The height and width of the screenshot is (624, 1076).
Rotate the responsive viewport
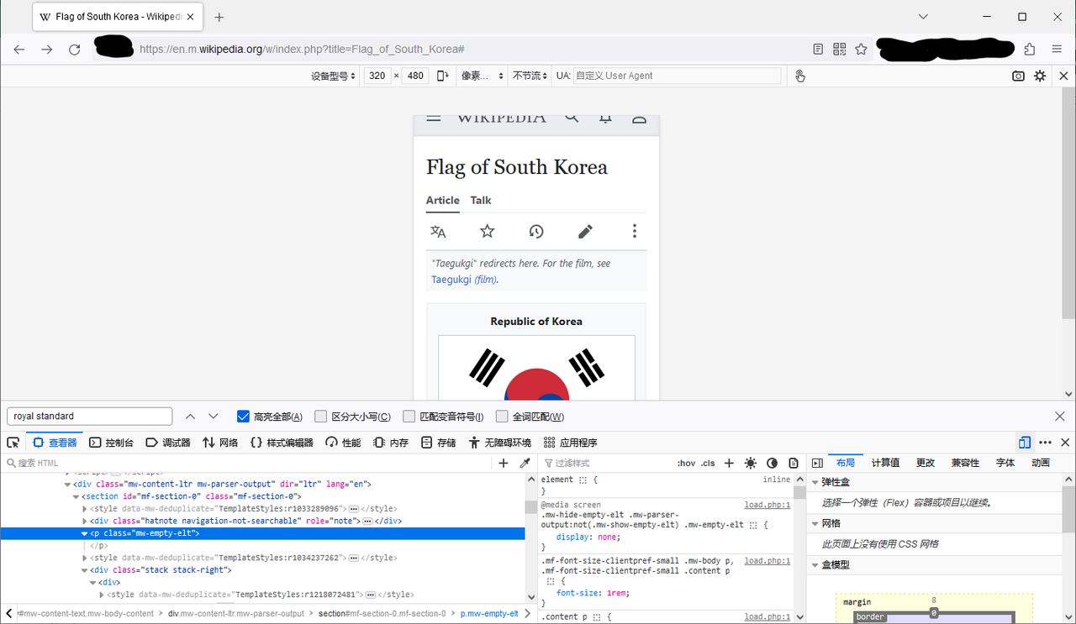click(x=442, y=76)
